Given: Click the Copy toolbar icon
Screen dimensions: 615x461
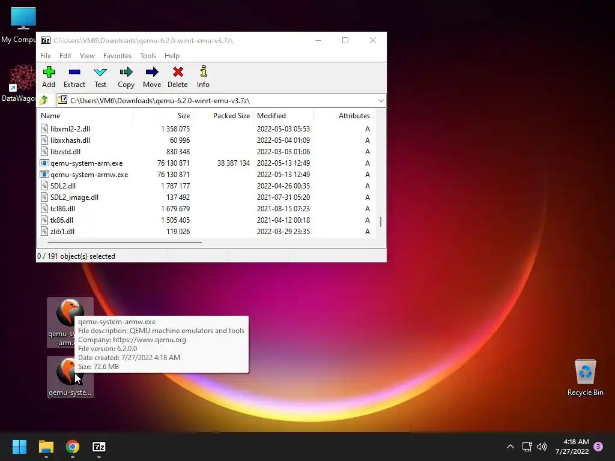Looking at the screenshot, I should (126, 72).
